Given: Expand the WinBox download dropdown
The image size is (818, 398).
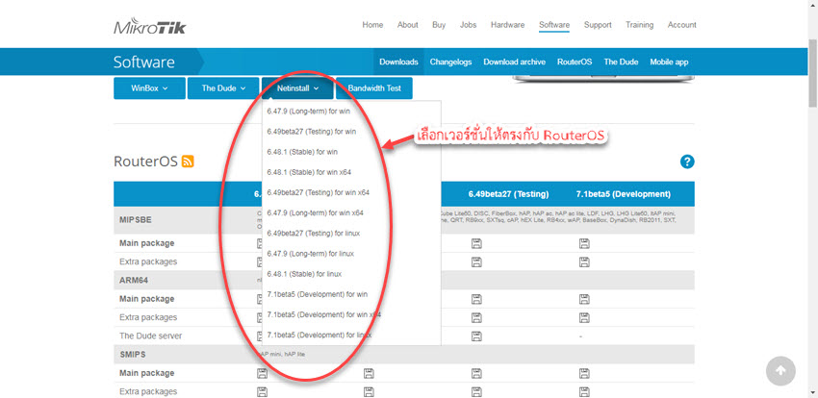Looking at the screenshot, I should tap(150, 88).
